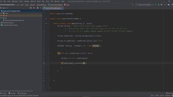This screenshot has width=173, height=97.
Task: Open the Navigate menu
Action: 15,1
